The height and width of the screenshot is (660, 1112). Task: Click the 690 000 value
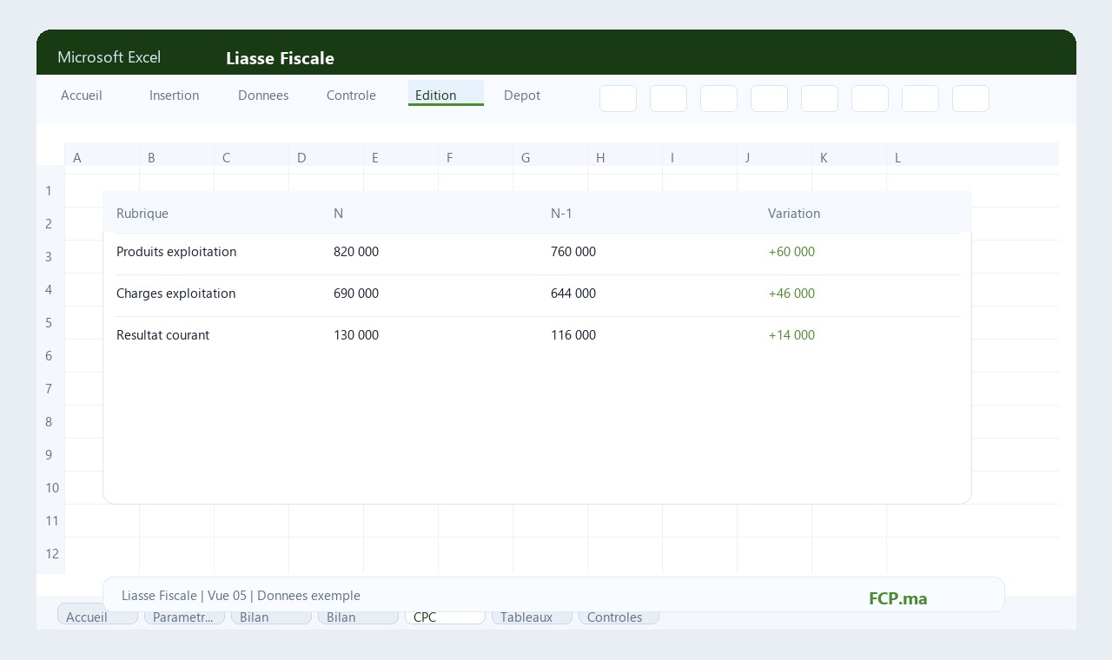tap(356, 294)
